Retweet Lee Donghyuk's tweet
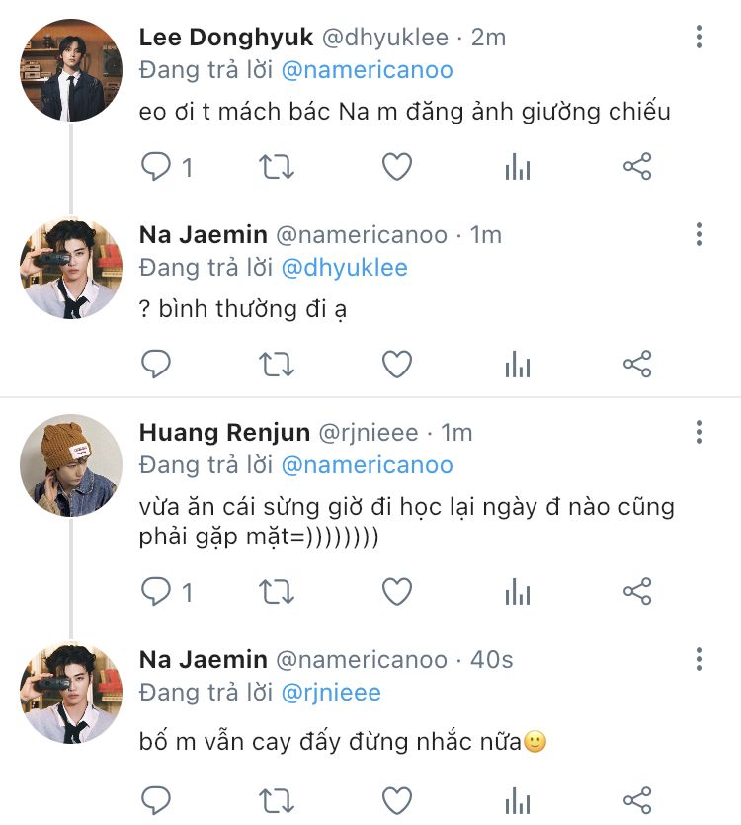 tap(277, 166)
